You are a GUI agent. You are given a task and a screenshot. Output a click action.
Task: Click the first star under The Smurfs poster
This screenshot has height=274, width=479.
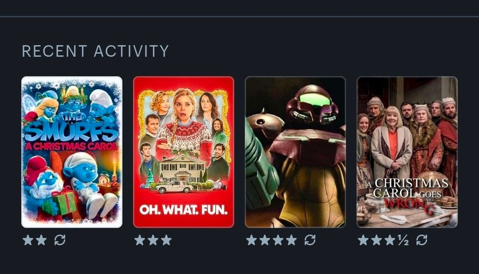(x=28, y=240)
